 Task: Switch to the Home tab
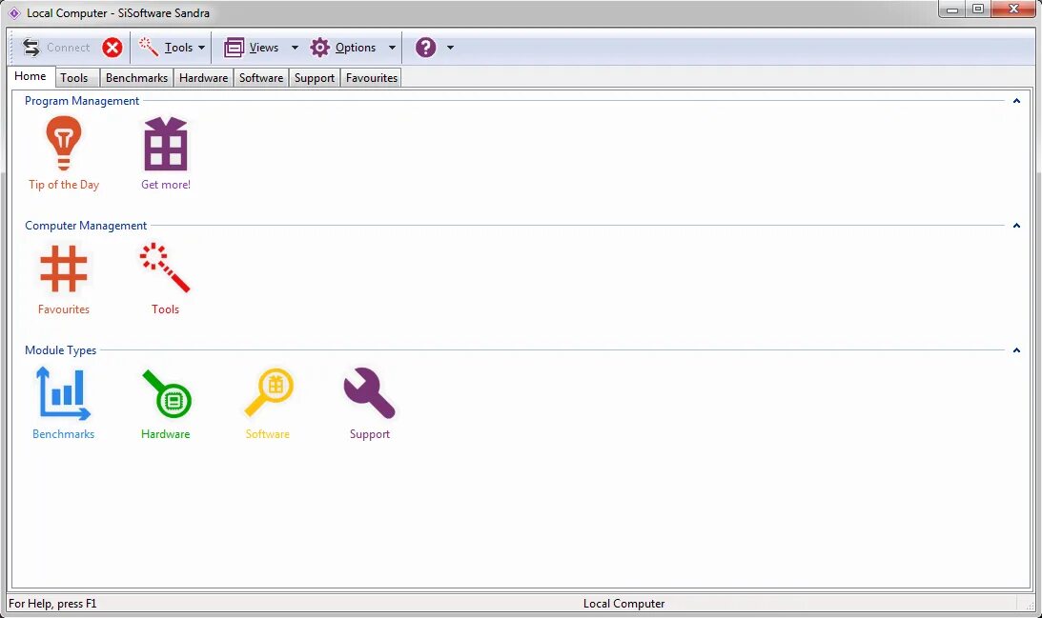(31, 76)
